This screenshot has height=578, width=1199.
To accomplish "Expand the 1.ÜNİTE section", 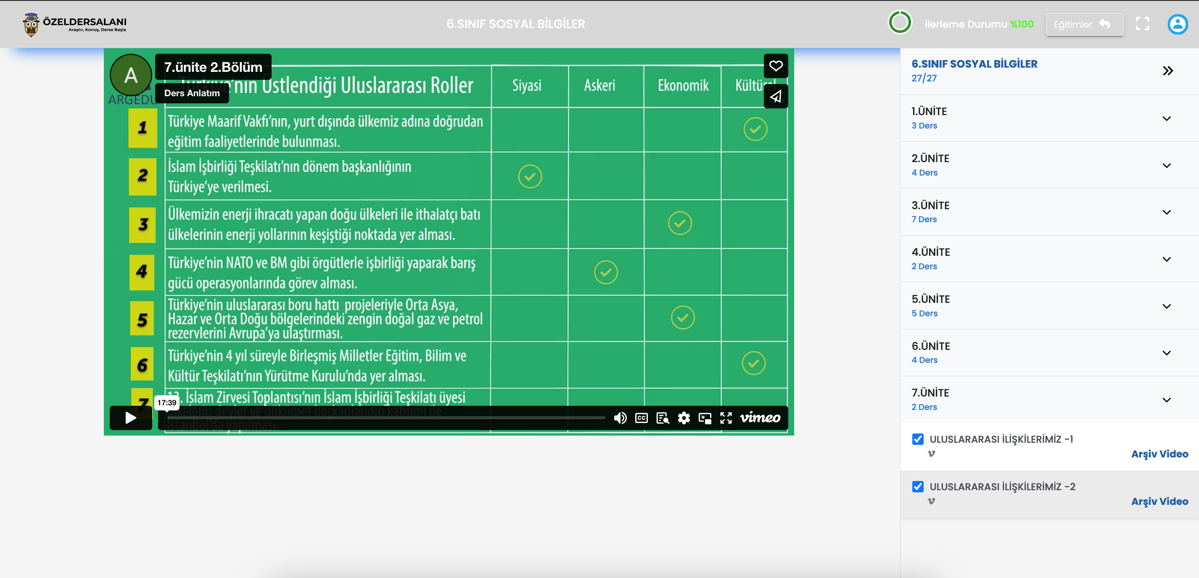I will pyautogui.click(x=1166, y=118).
